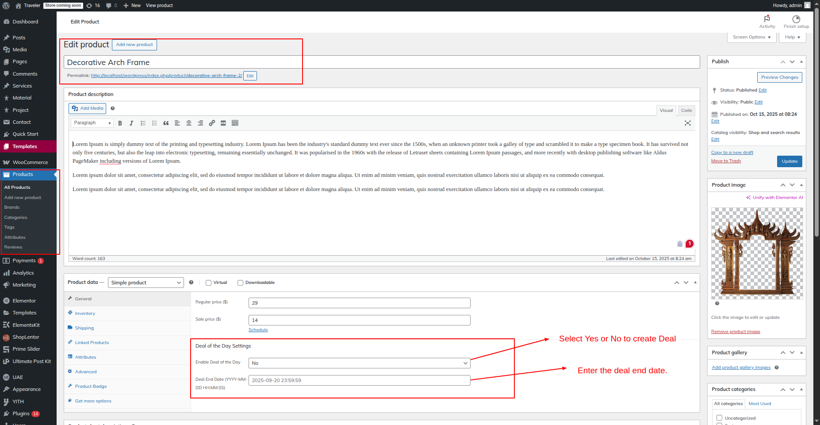Start a bulleted list in the editor

143,123
